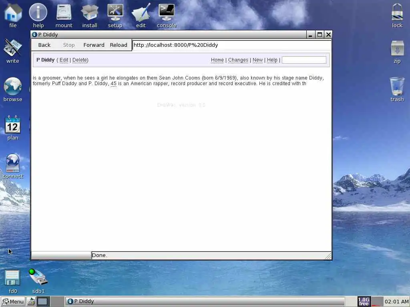Click the taskbar tray icon beside Menu

(x=31, y=301)
